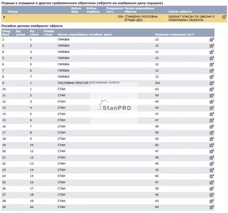The height and width of the screenshot is (213, 228).
Task: Open details icon for record number 27
Action: (212, 195)
